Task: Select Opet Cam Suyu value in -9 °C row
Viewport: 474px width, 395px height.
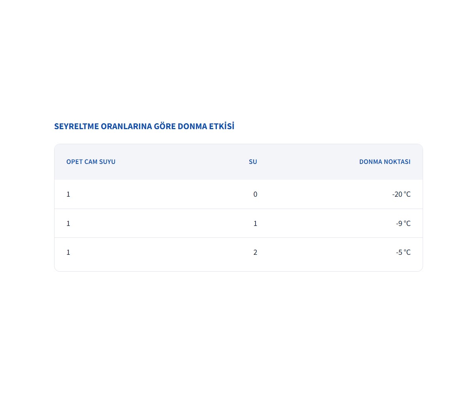Action: pos(68,224)
